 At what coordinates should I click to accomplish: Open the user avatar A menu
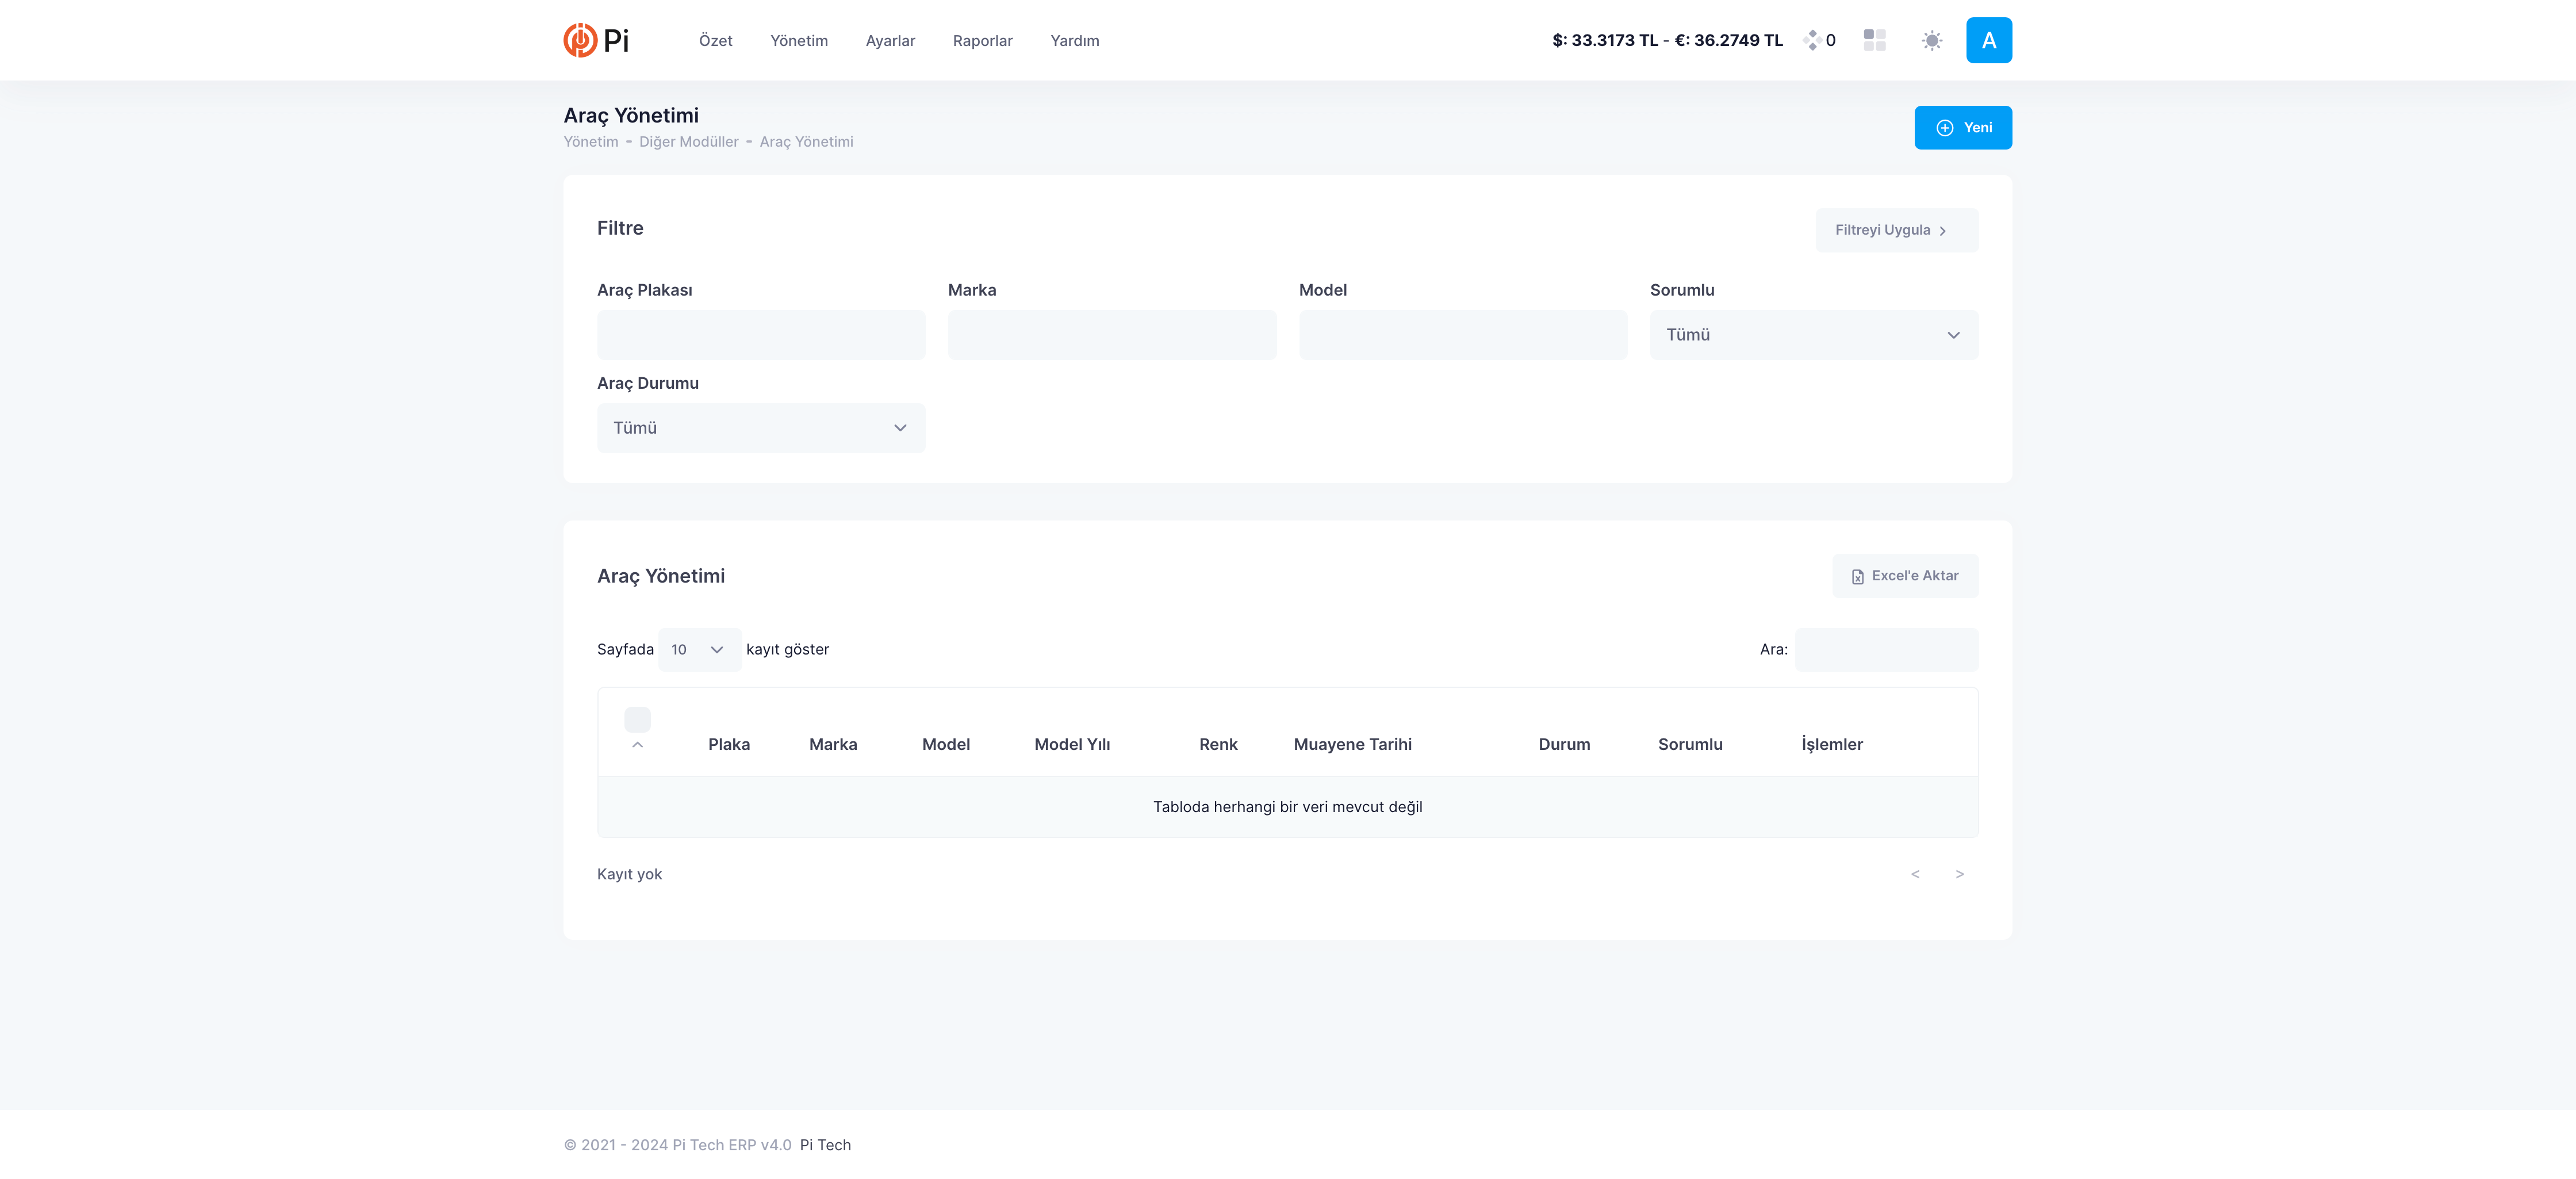tap(1988, 40)
